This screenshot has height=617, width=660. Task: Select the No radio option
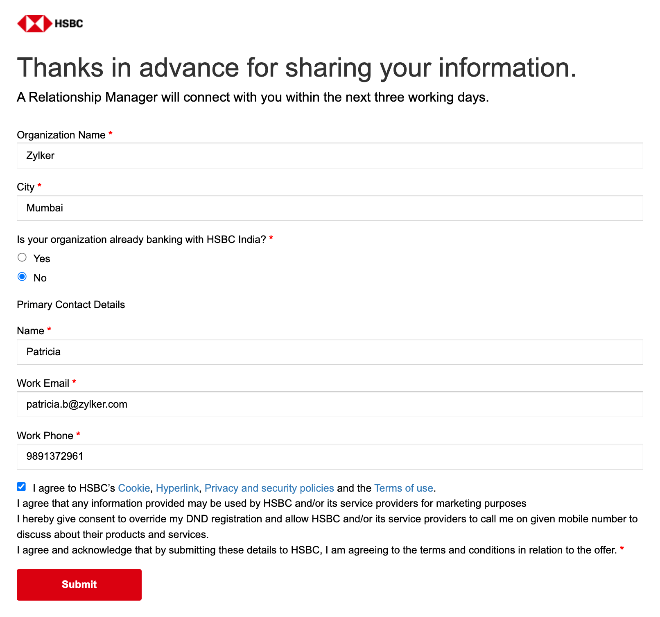(x=22, y=276)
